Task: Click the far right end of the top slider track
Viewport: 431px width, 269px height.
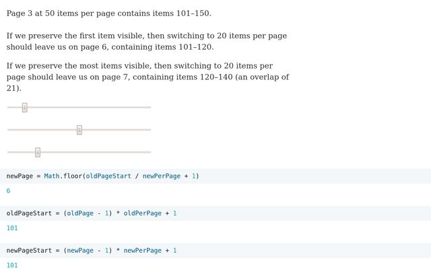Action: click(x=150, y=107)
